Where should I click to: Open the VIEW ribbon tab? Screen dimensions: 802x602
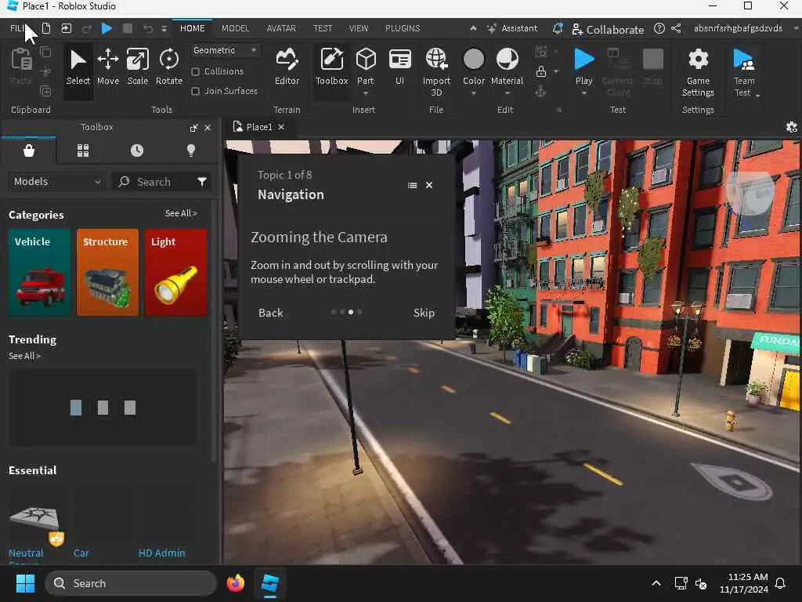[x=359, y=29]
